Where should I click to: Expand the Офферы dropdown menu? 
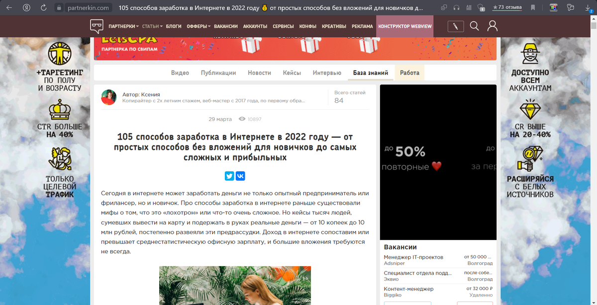pos(199,26)
